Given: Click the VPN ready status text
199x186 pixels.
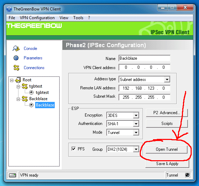Looking at the screenshot, I should (29, 175).
